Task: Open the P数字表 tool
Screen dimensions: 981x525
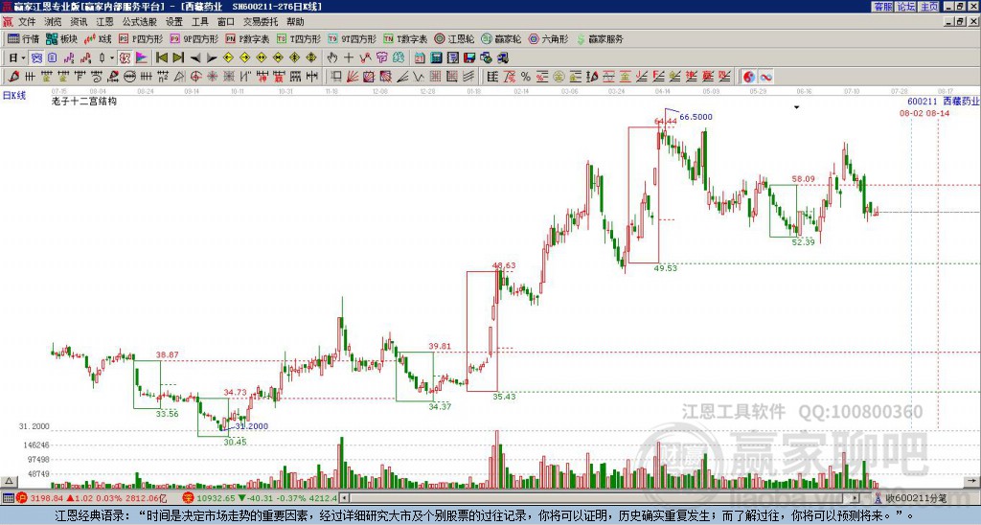Action: 247,38
